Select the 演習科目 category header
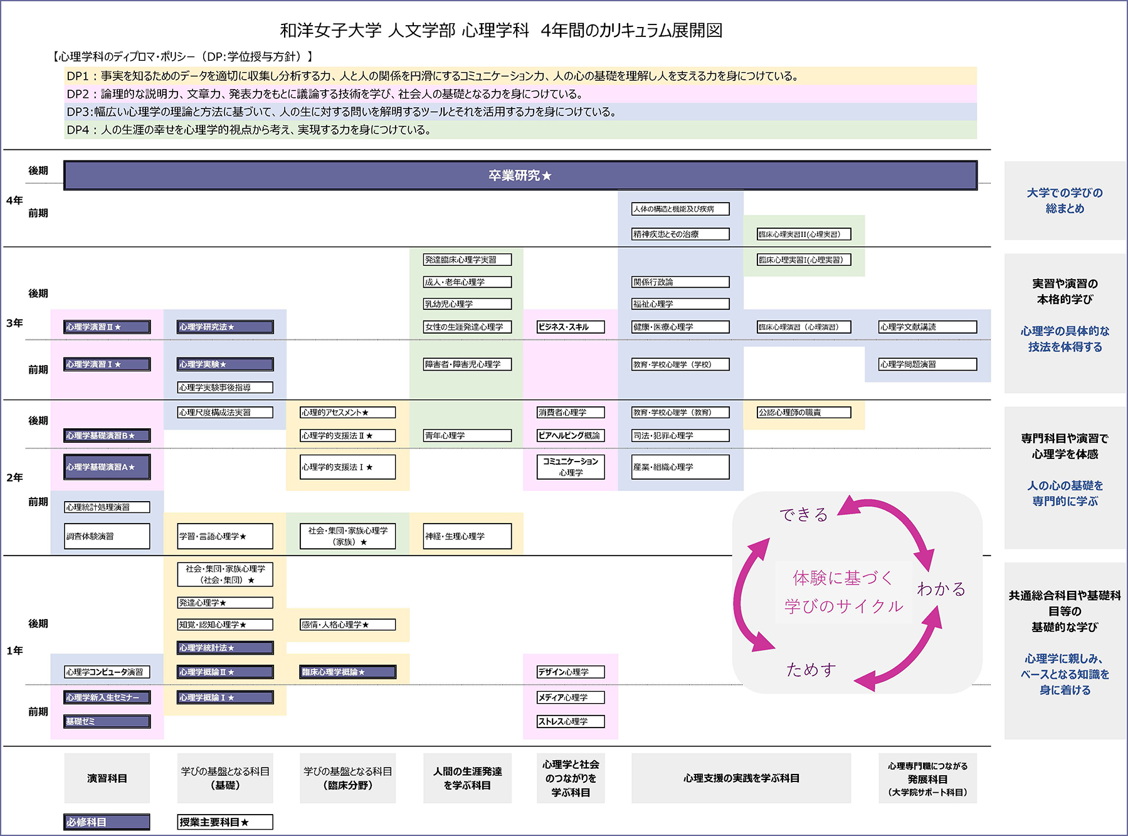 pos(107,778)
